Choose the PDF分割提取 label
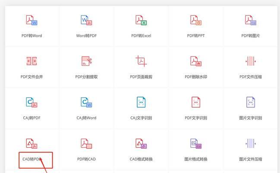Viewport: 280px width, 173px height. (x=86, y=77)
